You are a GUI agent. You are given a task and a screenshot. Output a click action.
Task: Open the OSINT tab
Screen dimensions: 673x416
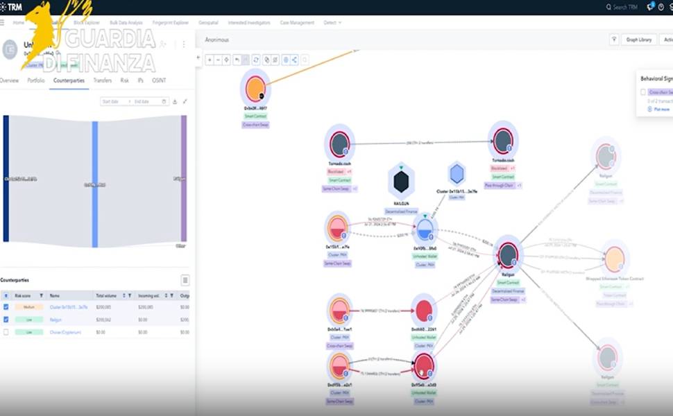coord(159,80)
